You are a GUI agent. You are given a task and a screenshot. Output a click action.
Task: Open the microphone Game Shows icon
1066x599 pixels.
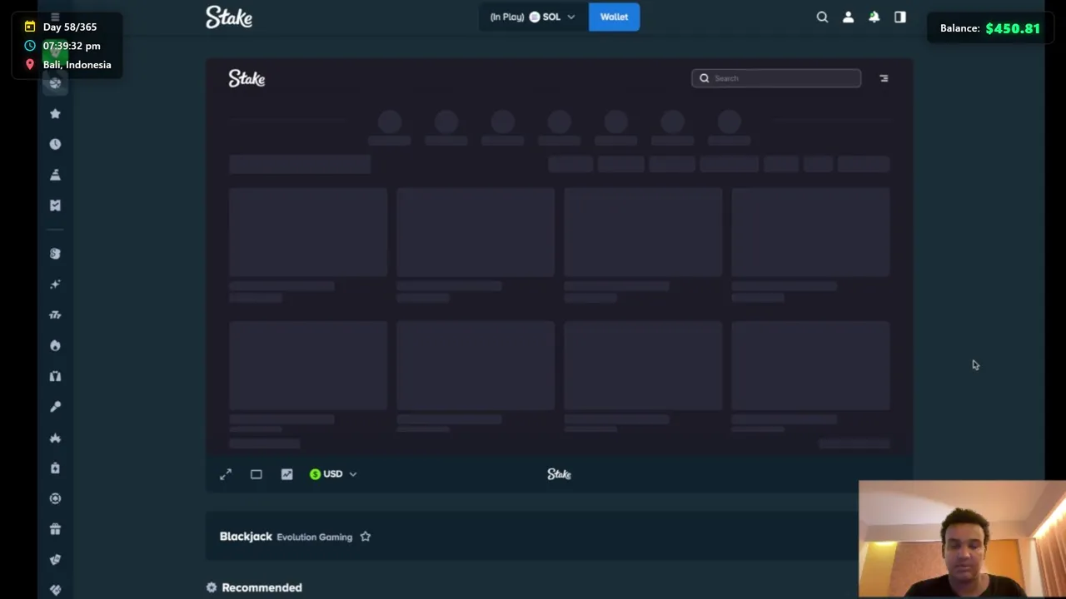[x=55, y=407]
